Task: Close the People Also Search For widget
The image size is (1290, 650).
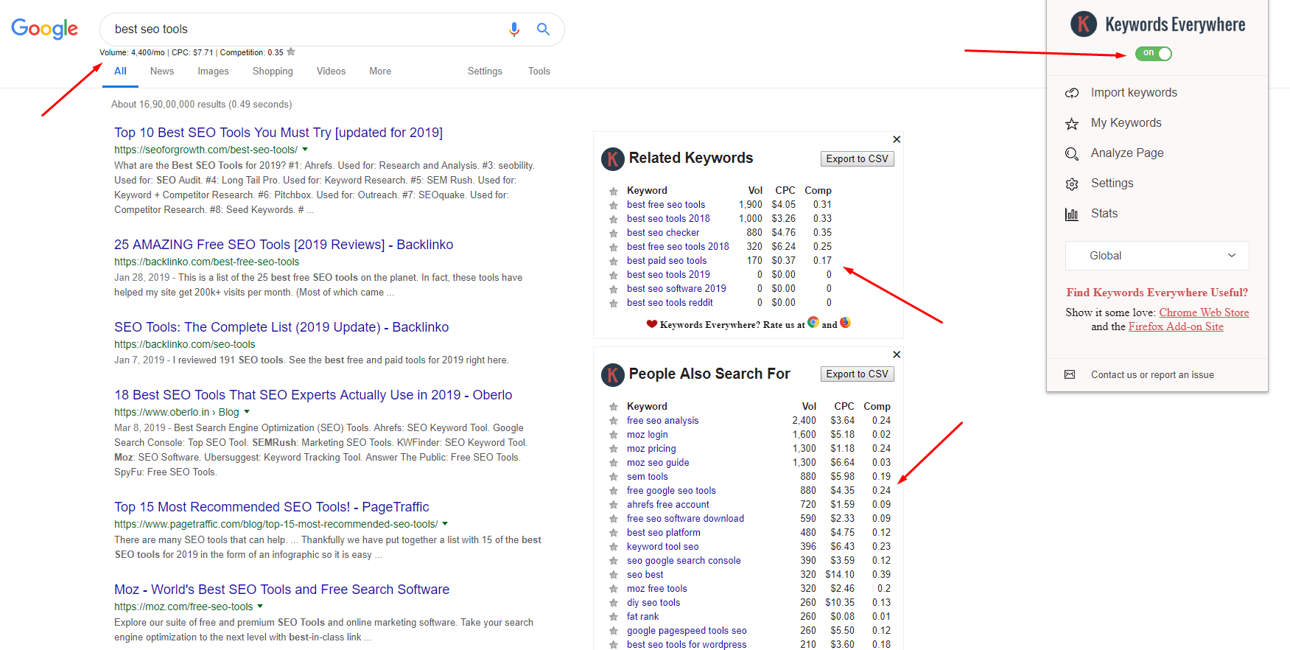Action: click(x=897, y=354)
